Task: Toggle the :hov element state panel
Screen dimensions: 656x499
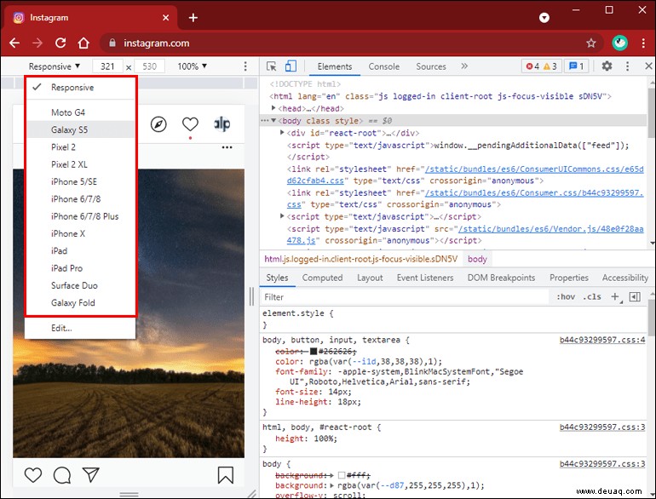Action: pyautogui.click(x=565, y=297)
